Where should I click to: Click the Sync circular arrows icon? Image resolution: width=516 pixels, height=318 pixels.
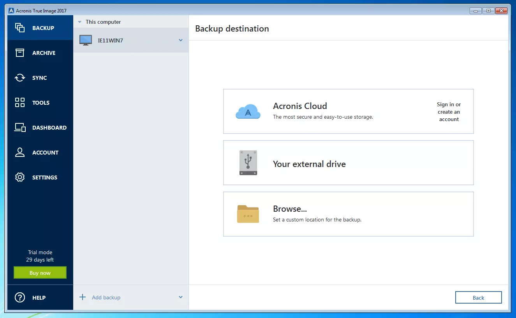[x=20, y=78]
